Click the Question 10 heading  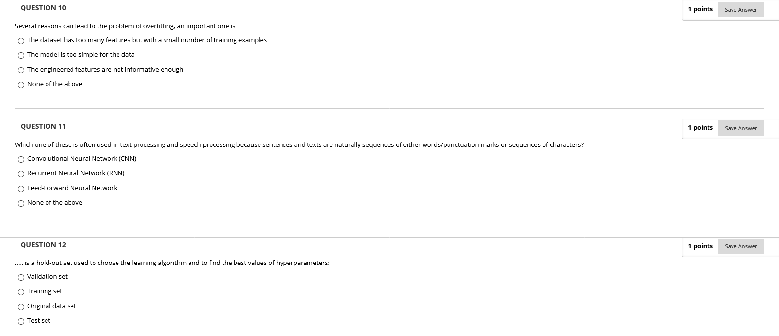(x=43, y=8)
